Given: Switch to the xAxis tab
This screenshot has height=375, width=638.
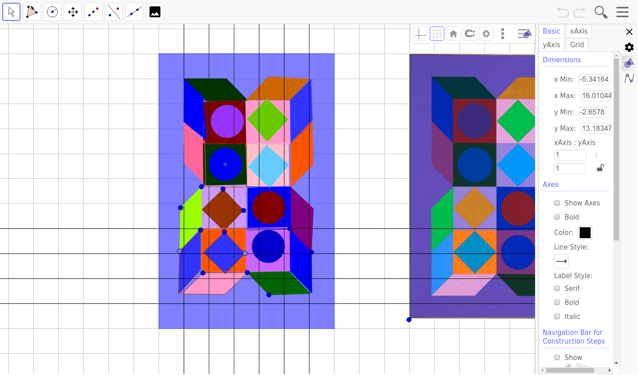Looking at the screenshot, I should click(579, 31).
